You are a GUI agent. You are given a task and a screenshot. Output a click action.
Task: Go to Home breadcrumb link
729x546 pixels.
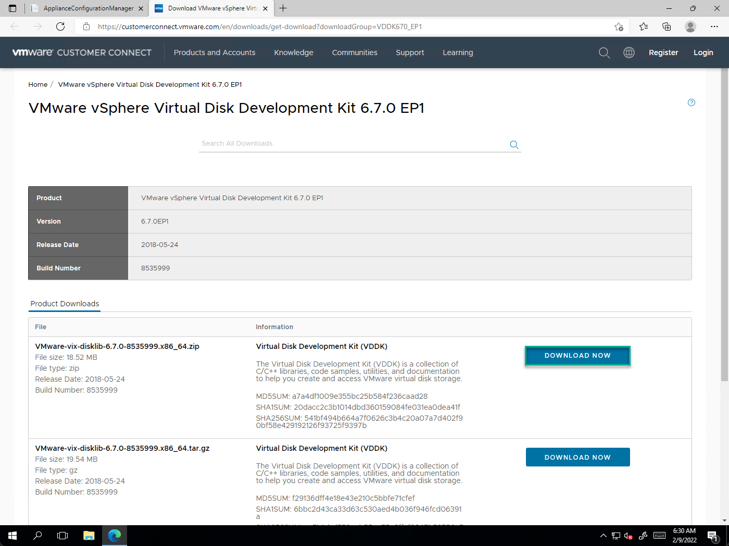coord(37,84)
